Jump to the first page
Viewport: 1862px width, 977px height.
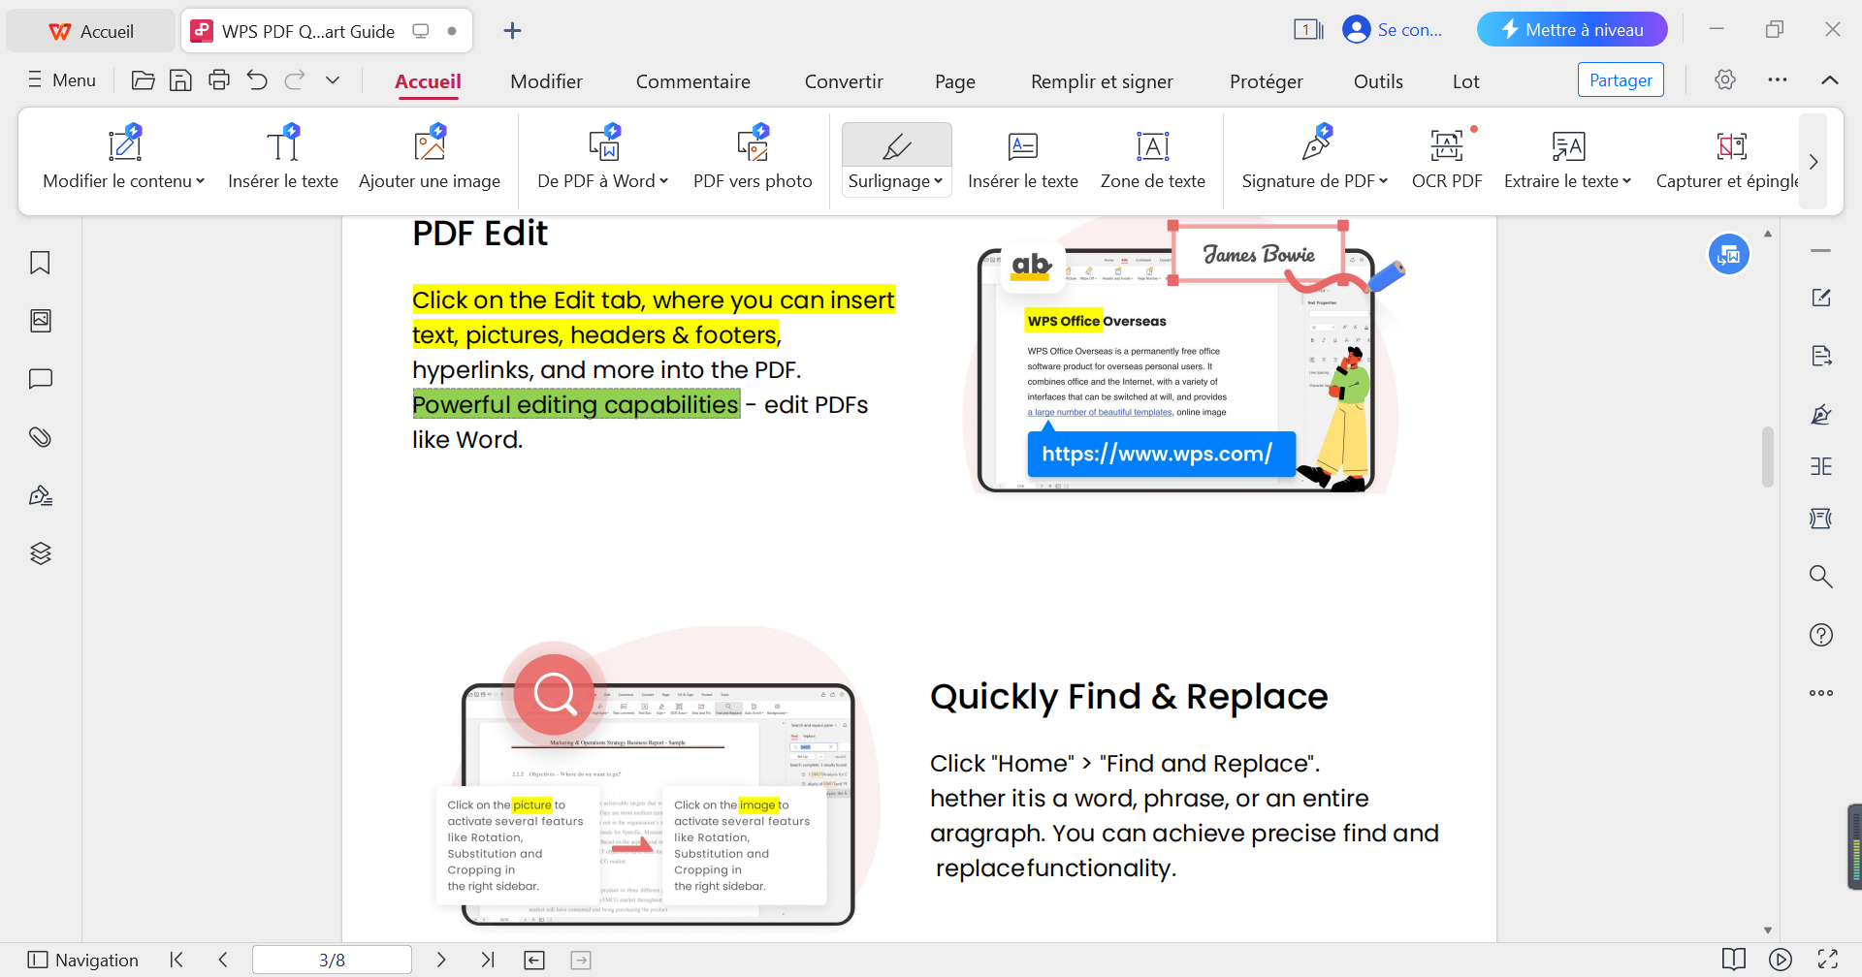point(177,960)
